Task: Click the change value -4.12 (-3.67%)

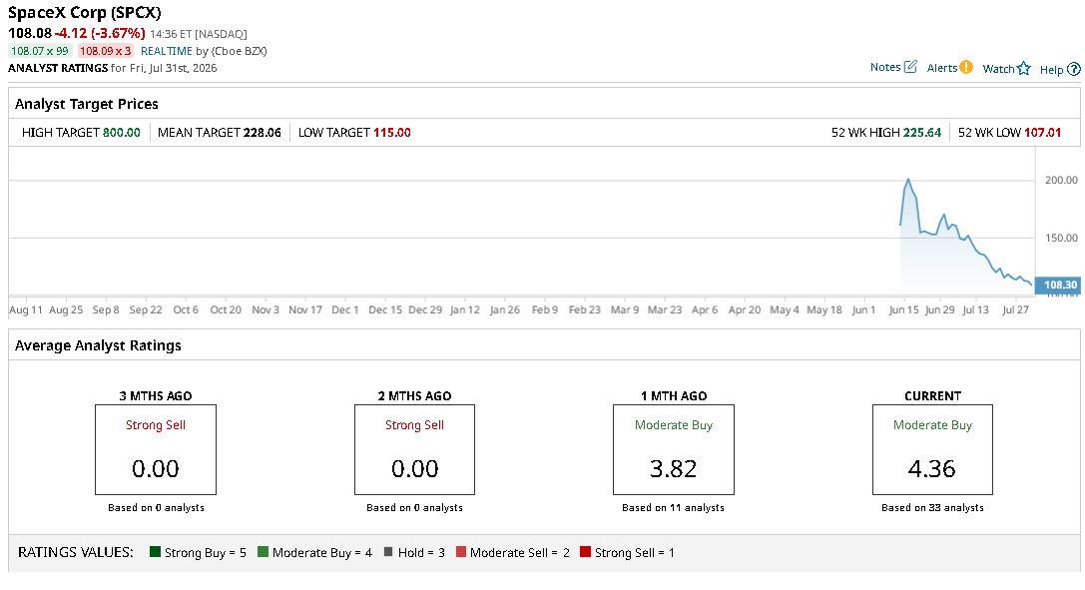Action: pos(101,33)
